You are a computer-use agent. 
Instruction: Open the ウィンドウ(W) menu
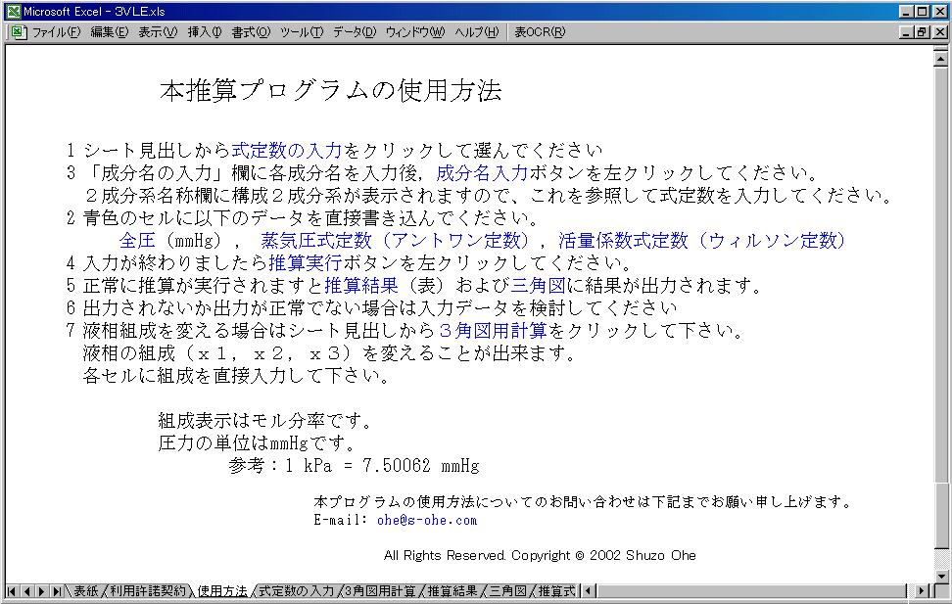tap(414, 32)
